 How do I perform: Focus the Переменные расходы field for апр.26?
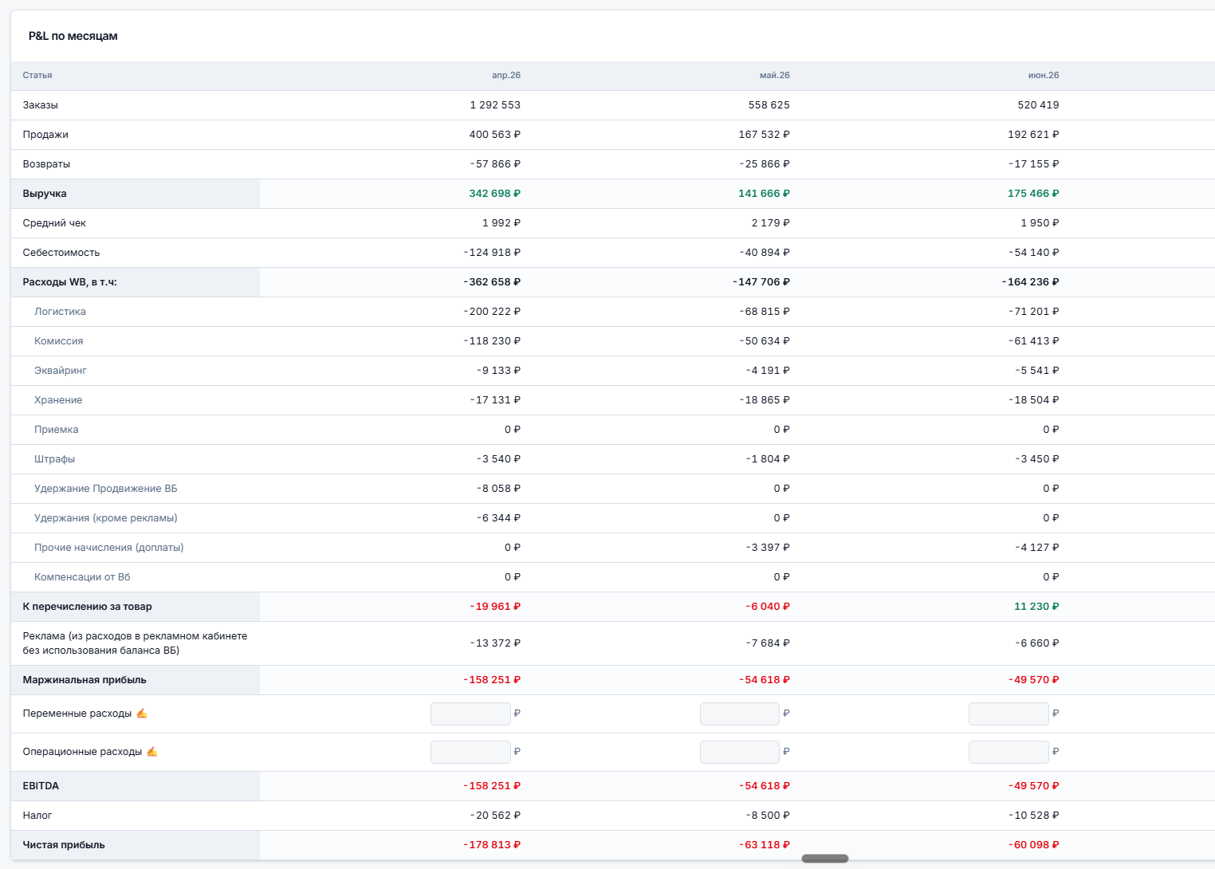click(470, 714)
